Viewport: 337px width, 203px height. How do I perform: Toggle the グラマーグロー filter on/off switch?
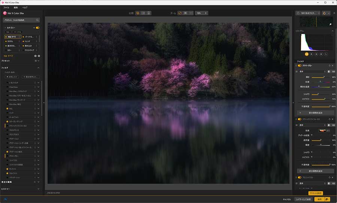click(300, 65)
